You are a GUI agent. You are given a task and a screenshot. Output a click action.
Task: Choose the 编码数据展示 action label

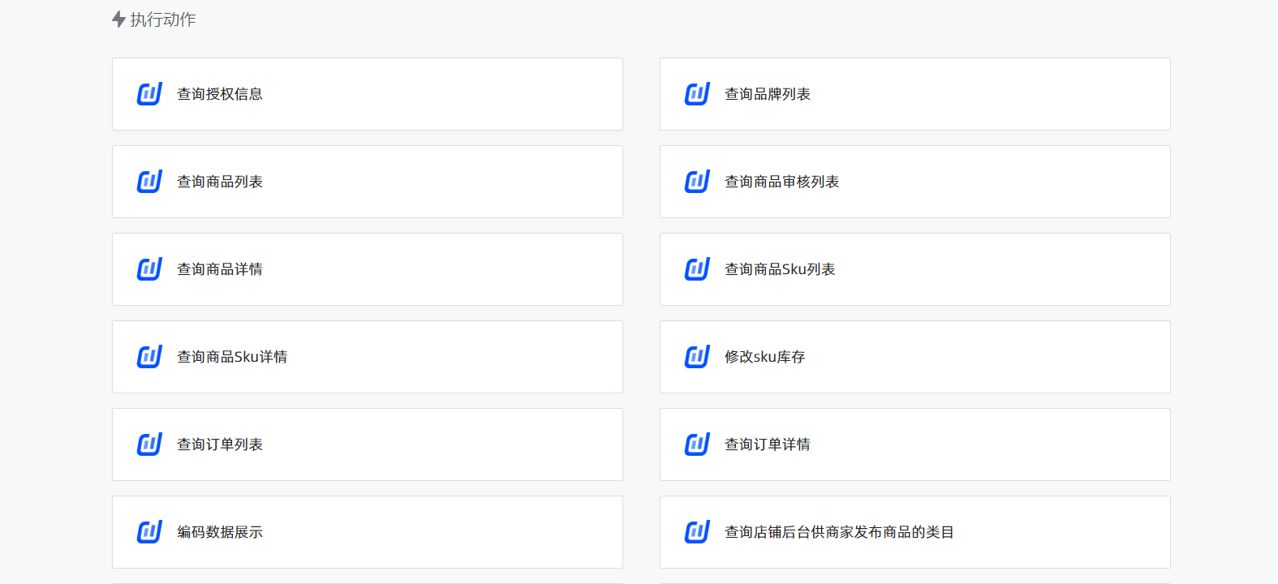pyautogui.click(x=220, y=532)
